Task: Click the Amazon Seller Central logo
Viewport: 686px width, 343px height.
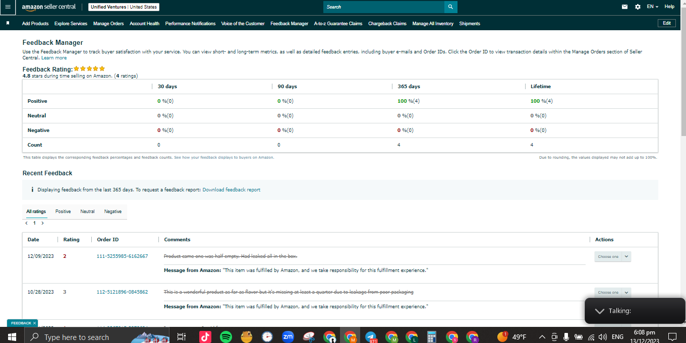Action: [x=49, y=7]
